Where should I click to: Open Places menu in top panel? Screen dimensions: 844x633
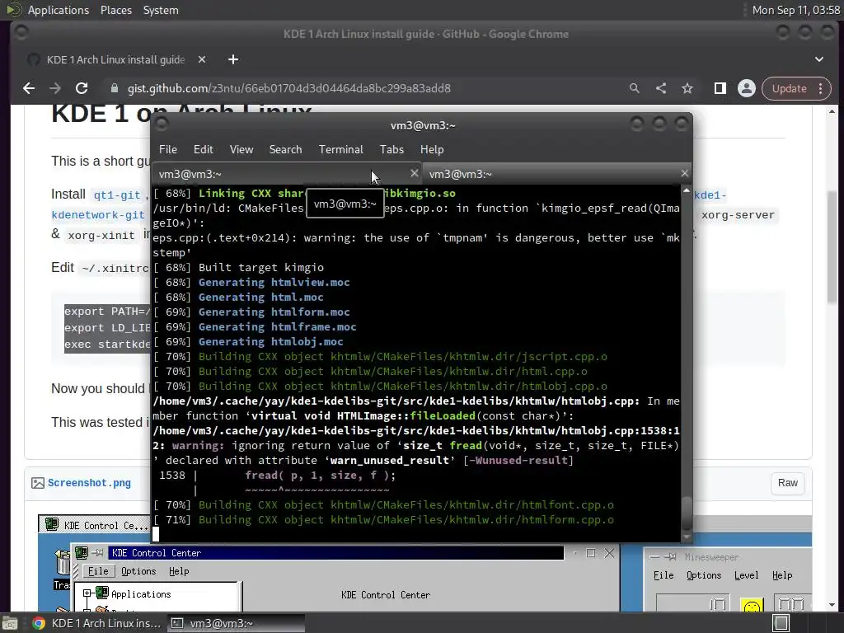click(x=115, y=10)
